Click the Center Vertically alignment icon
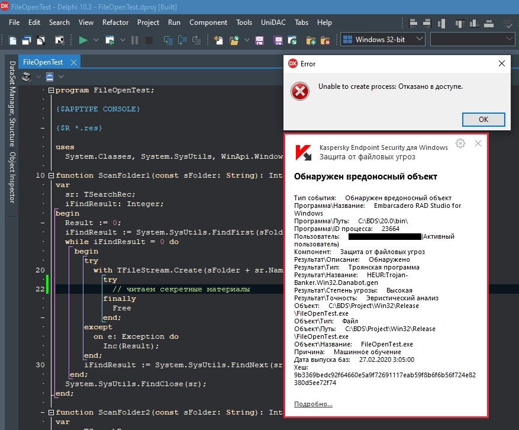519x430 pixels. pos(489,23)
